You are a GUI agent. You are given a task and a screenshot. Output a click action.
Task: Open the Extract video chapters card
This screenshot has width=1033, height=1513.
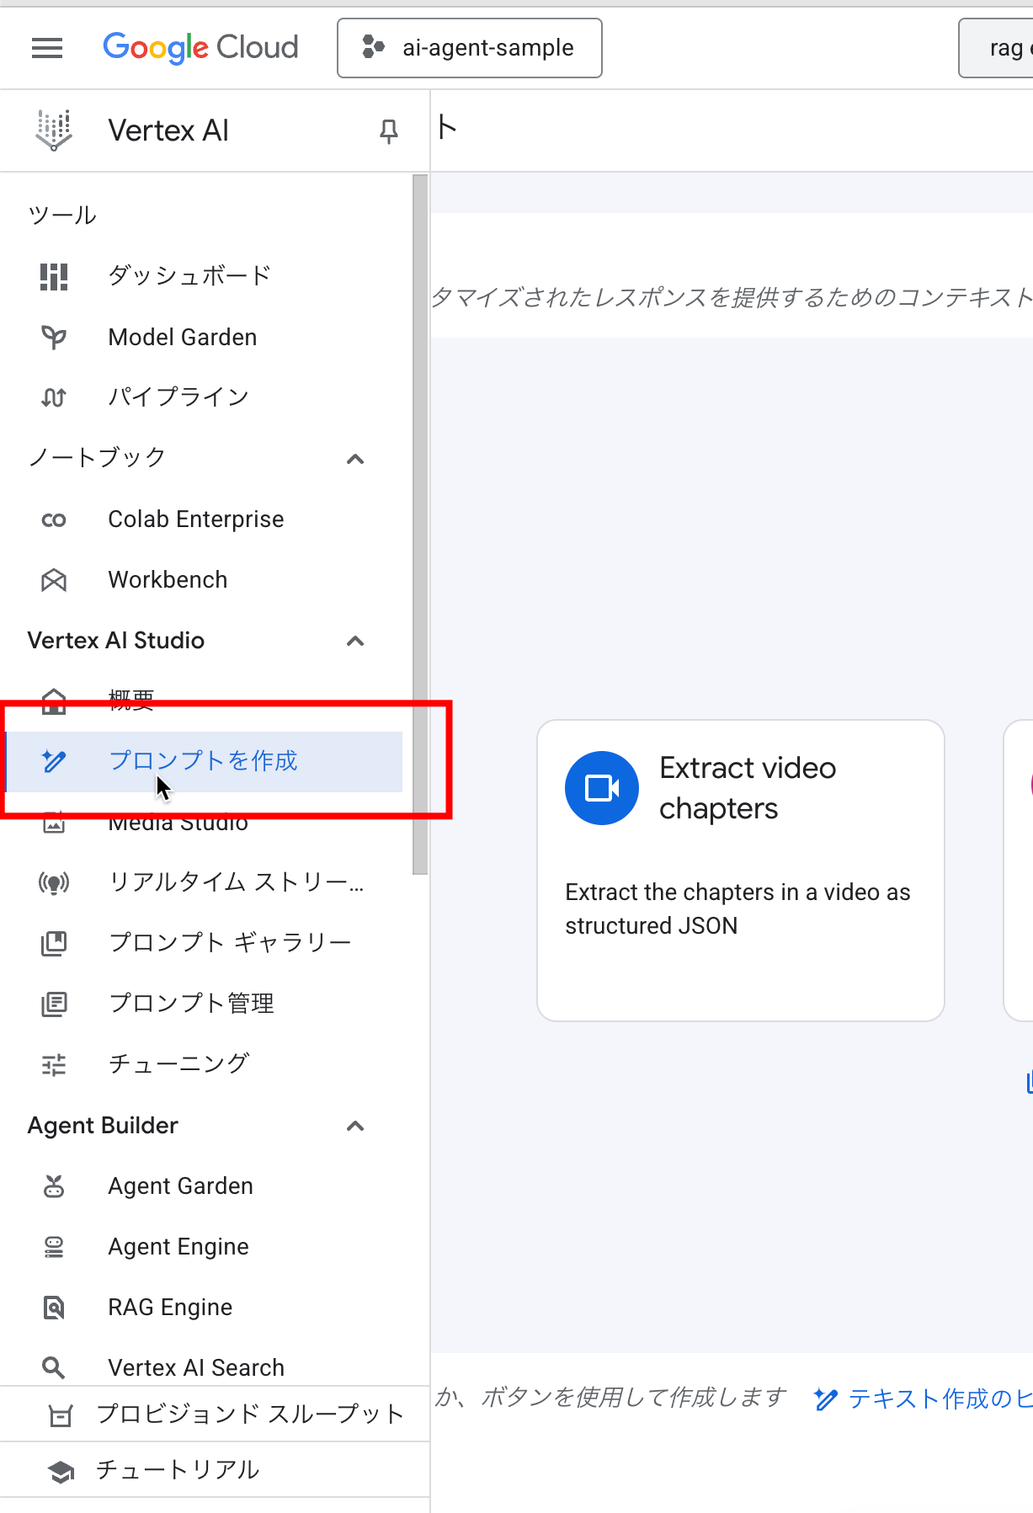[741, 871]
